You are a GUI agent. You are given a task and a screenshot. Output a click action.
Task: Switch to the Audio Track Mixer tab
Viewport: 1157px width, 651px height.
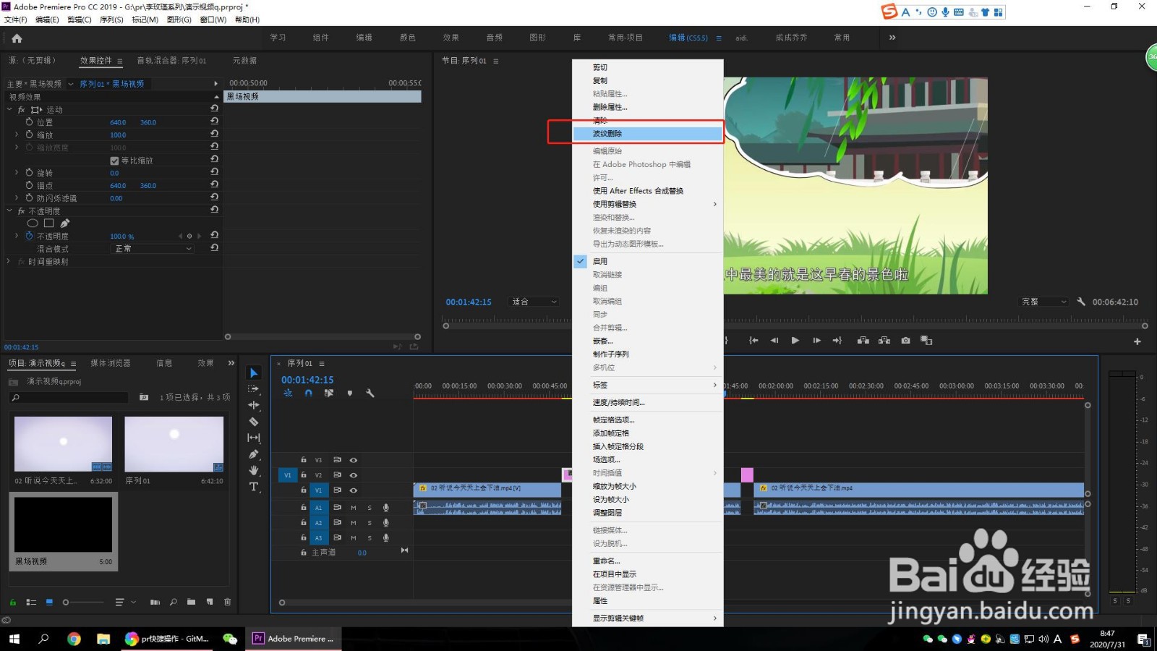coord(171,61)
